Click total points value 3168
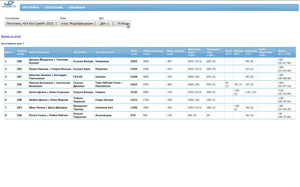 click(x=134, y=77)
